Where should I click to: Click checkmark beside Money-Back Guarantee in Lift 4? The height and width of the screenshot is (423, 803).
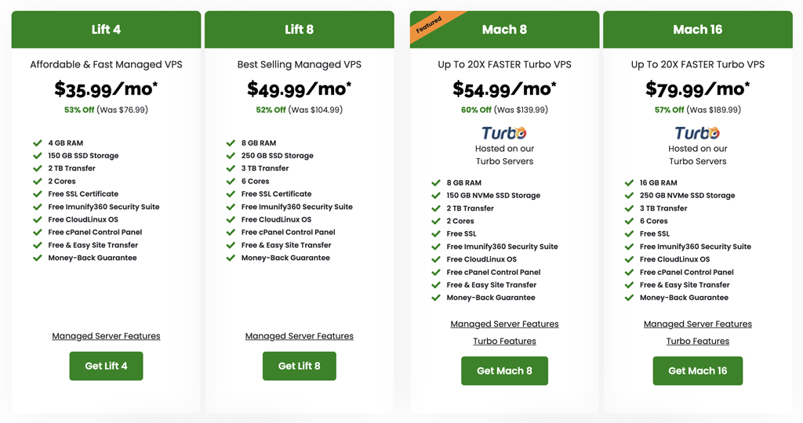pyautogui.click(x=37, y=258)
